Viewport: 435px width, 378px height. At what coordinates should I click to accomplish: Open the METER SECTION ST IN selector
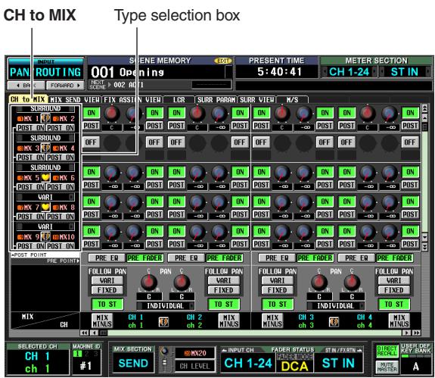[405, 72]
